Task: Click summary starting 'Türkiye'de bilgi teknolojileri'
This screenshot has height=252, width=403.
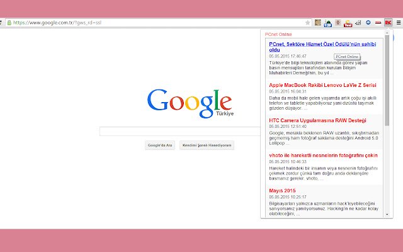Action: 318,68
